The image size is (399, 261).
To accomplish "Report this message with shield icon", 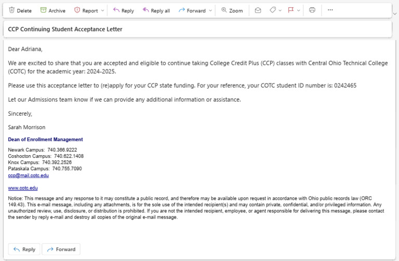I will pyautogui.click(x=77, y=10).
